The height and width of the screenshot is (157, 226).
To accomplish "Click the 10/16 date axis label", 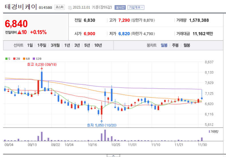I will click(x=93, y=145).
